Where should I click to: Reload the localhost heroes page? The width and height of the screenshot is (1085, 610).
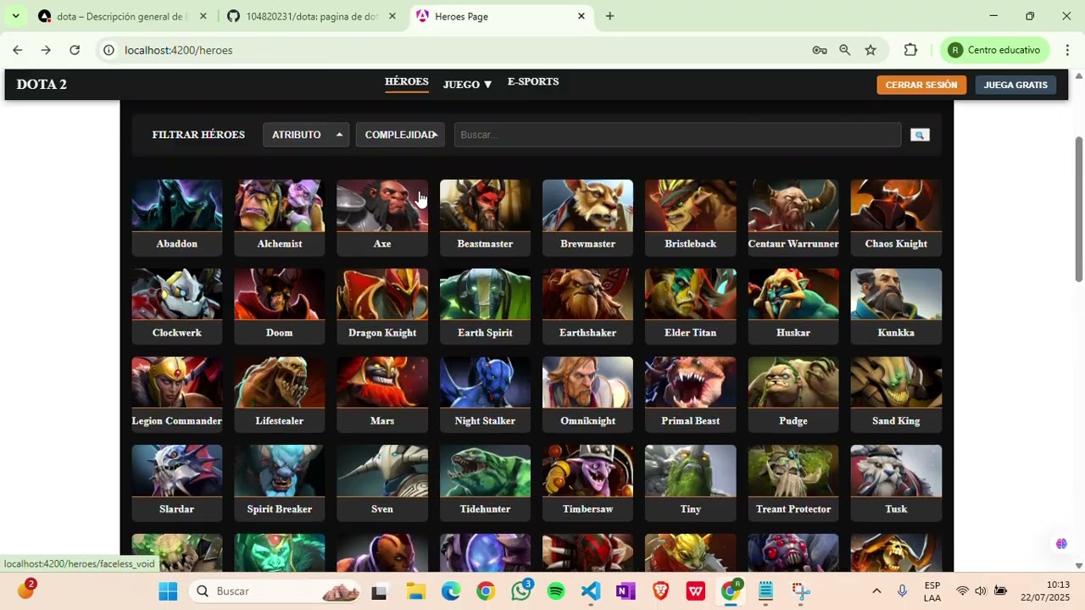coord(75,50)
